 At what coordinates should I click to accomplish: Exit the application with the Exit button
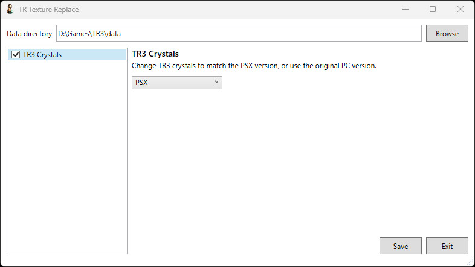tap(447, 246)
